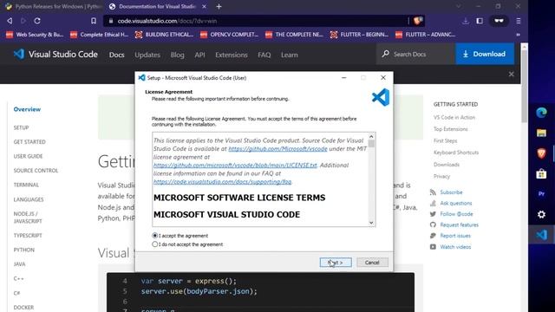Click the blue Download button on website
This screenshot has height=312, width=555.
pyautogui.click(x=485, y=54)
